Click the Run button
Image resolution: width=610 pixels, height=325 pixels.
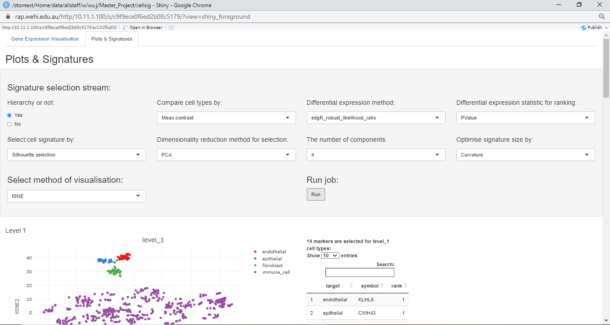coord(316,194)
